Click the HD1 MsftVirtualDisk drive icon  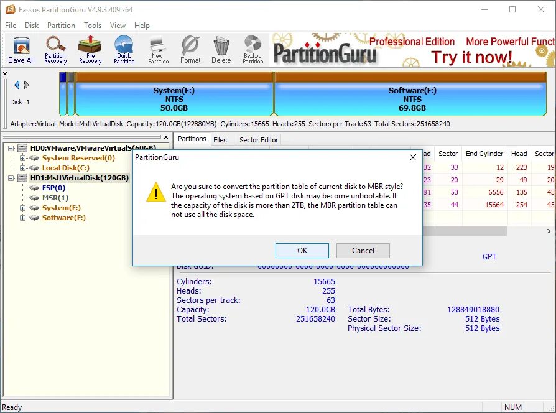coord(22,178)
